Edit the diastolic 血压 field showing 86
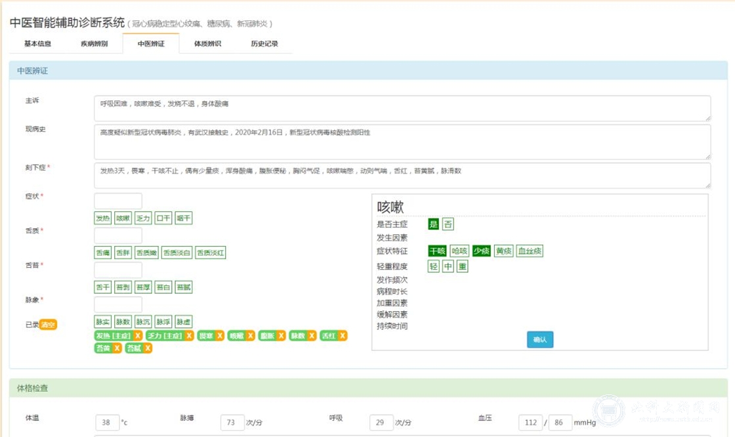The height and width of the screenshot is (437, 735). tap(560, 423)
